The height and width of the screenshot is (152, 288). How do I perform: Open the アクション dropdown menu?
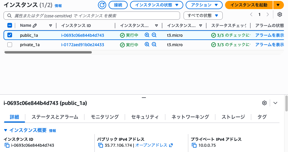[204, 5]
